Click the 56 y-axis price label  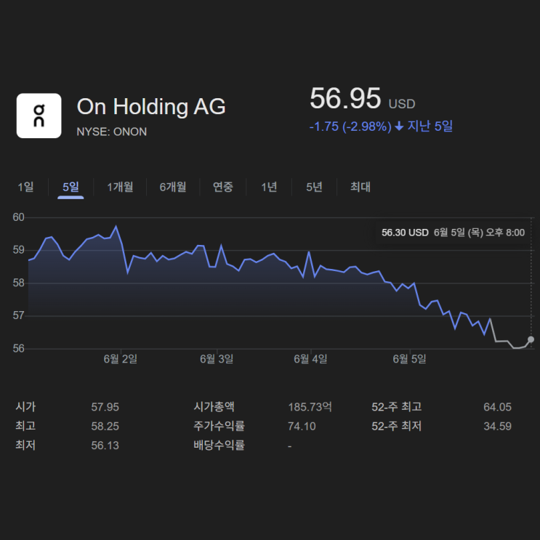pyautogui.click(x=19, y=349)
